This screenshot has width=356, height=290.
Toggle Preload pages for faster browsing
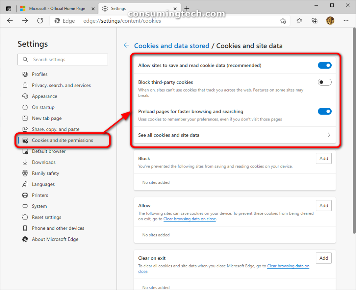[x=325, y=111]
